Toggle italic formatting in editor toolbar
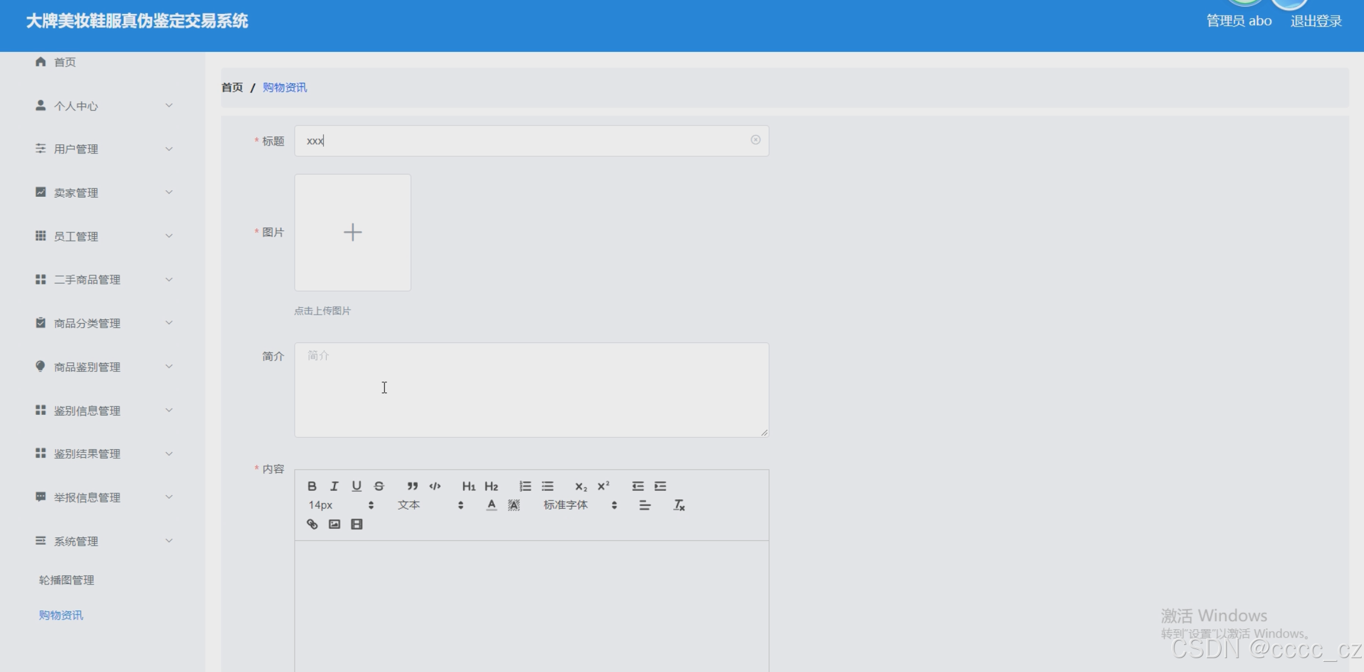1364x672 pixels. 334,486
